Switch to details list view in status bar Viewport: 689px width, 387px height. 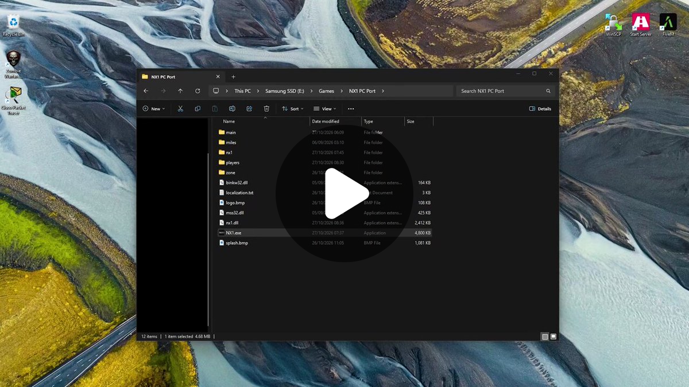tap(545, 337)
